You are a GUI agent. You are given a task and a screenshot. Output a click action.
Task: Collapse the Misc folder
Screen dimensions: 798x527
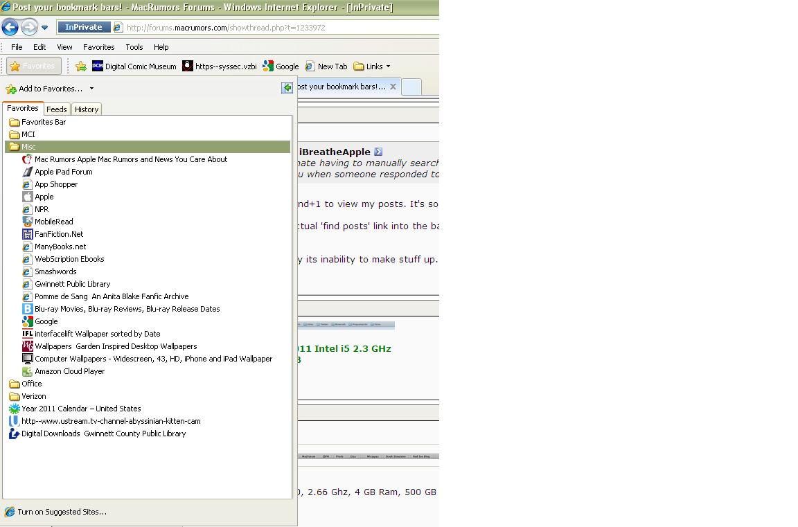147,147
